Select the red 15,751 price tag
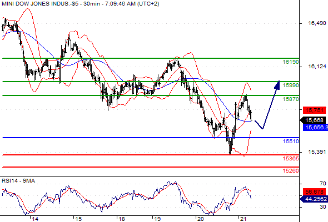This screenshot has height=222, width=328. [315, 110]
